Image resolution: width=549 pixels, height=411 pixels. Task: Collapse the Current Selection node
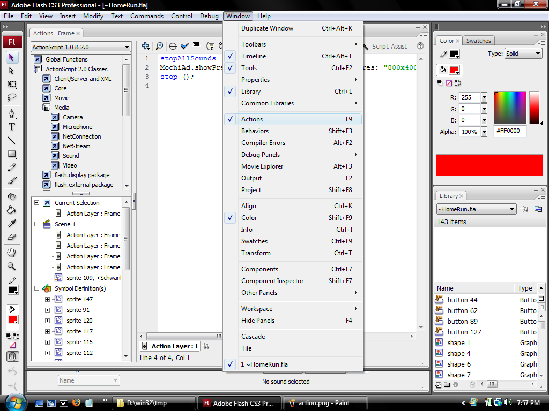click(x=37, y=203)
